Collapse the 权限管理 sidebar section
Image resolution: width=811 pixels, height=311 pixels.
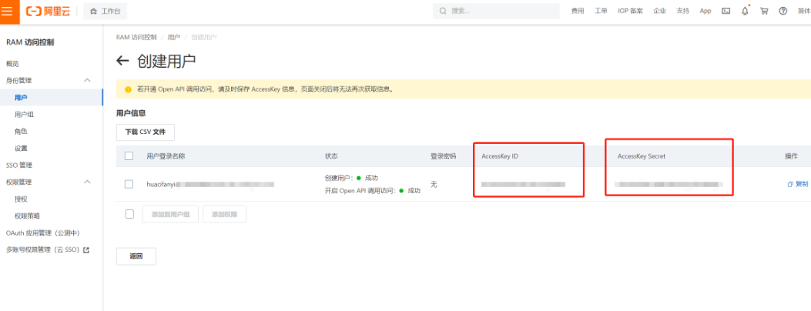pos(87,182)
